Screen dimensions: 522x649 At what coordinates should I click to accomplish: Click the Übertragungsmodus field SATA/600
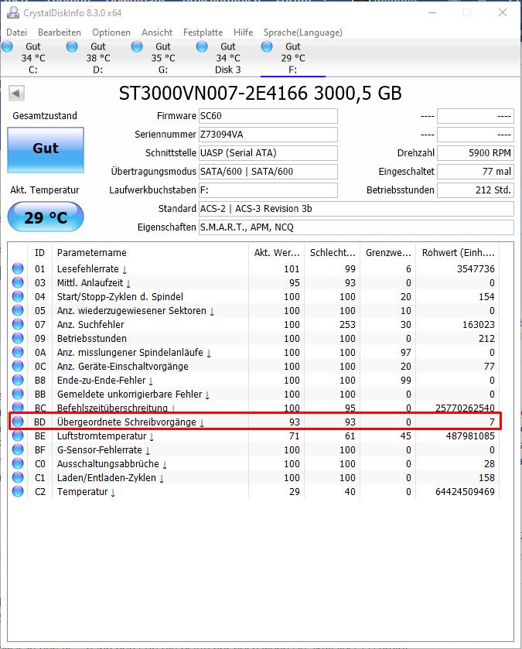click(268, 172)
